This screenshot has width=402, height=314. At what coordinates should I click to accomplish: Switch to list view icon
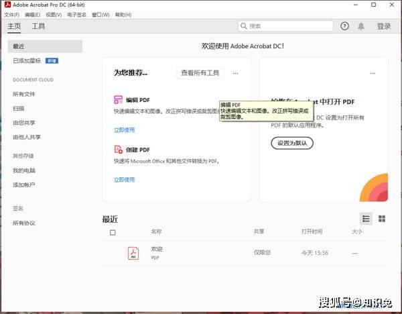366,219
